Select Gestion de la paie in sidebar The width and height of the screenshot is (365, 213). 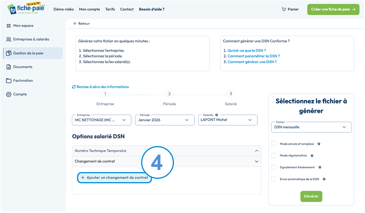(33, 53)
